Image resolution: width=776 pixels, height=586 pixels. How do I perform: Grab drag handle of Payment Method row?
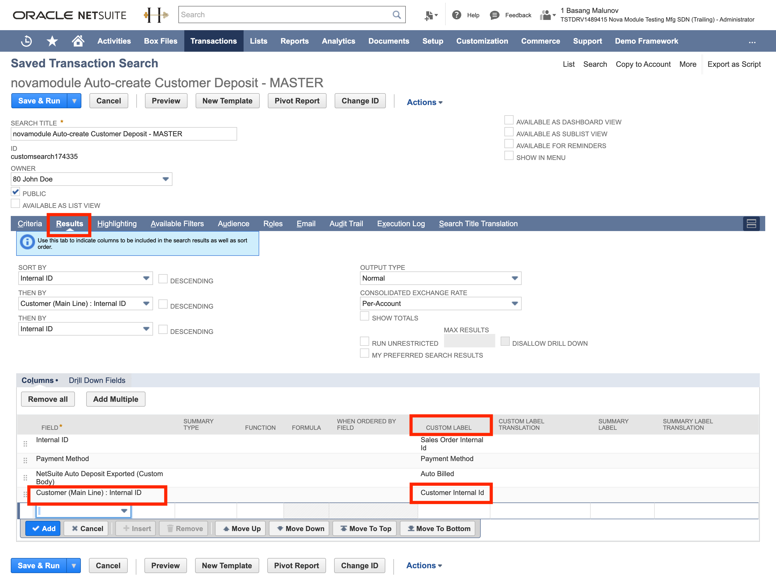pyautogui.click(x=25, y=460)
